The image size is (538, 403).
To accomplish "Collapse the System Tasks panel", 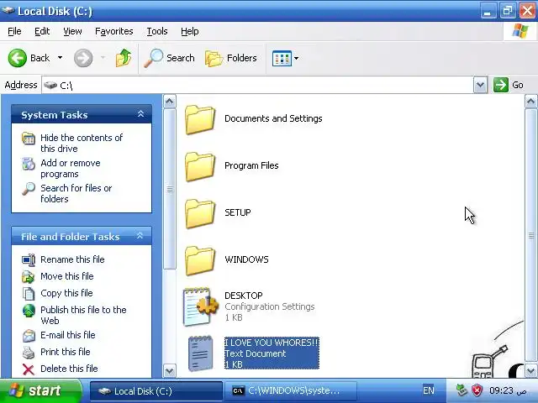I will point(140,114).
